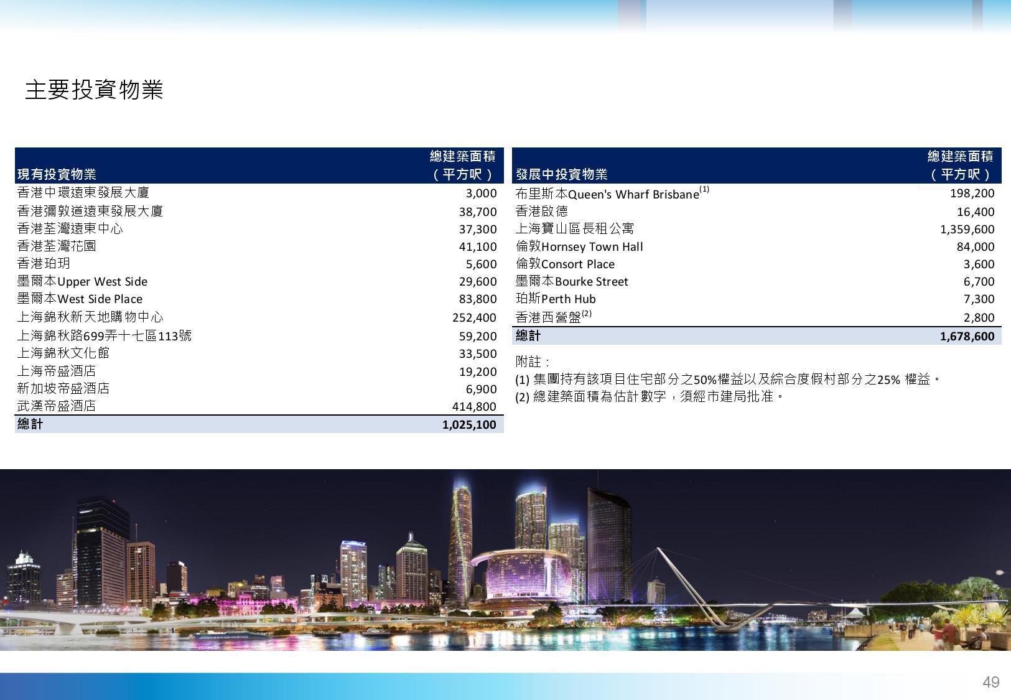Click the row 上海錦秋新天地購物中心
Image resolution: width=1011 pixels, height=700 pixels.
(x=259, y=317)
